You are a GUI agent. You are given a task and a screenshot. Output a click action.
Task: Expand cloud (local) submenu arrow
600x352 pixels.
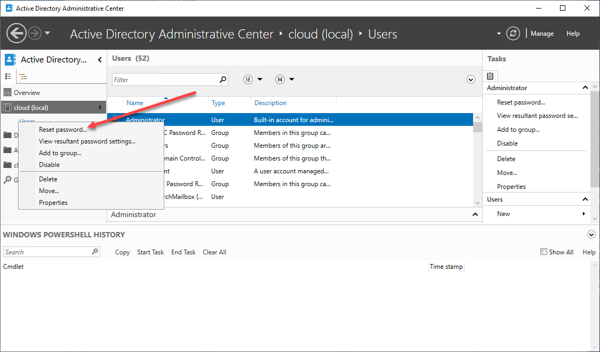tap(101, 107)
